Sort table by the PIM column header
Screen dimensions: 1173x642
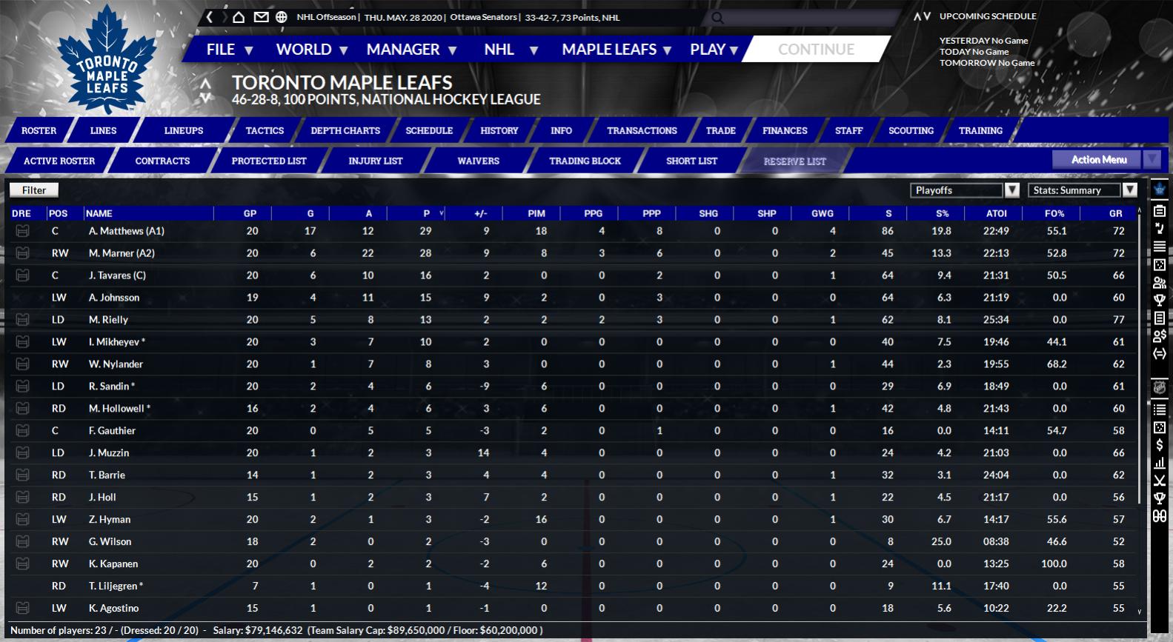536,213
